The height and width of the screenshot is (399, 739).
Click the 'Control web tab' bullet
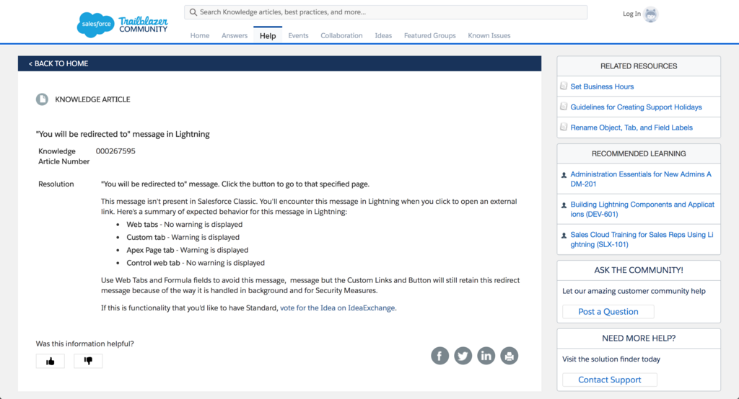pos(196,263)
